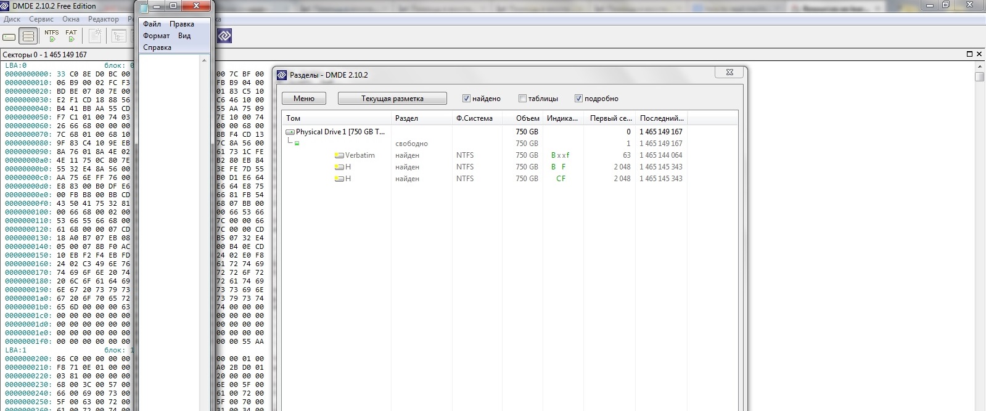This screenshot has width=986, height=411.
Task: Click the DMDE logo icon in the toolbar
Action: (225, 36)
